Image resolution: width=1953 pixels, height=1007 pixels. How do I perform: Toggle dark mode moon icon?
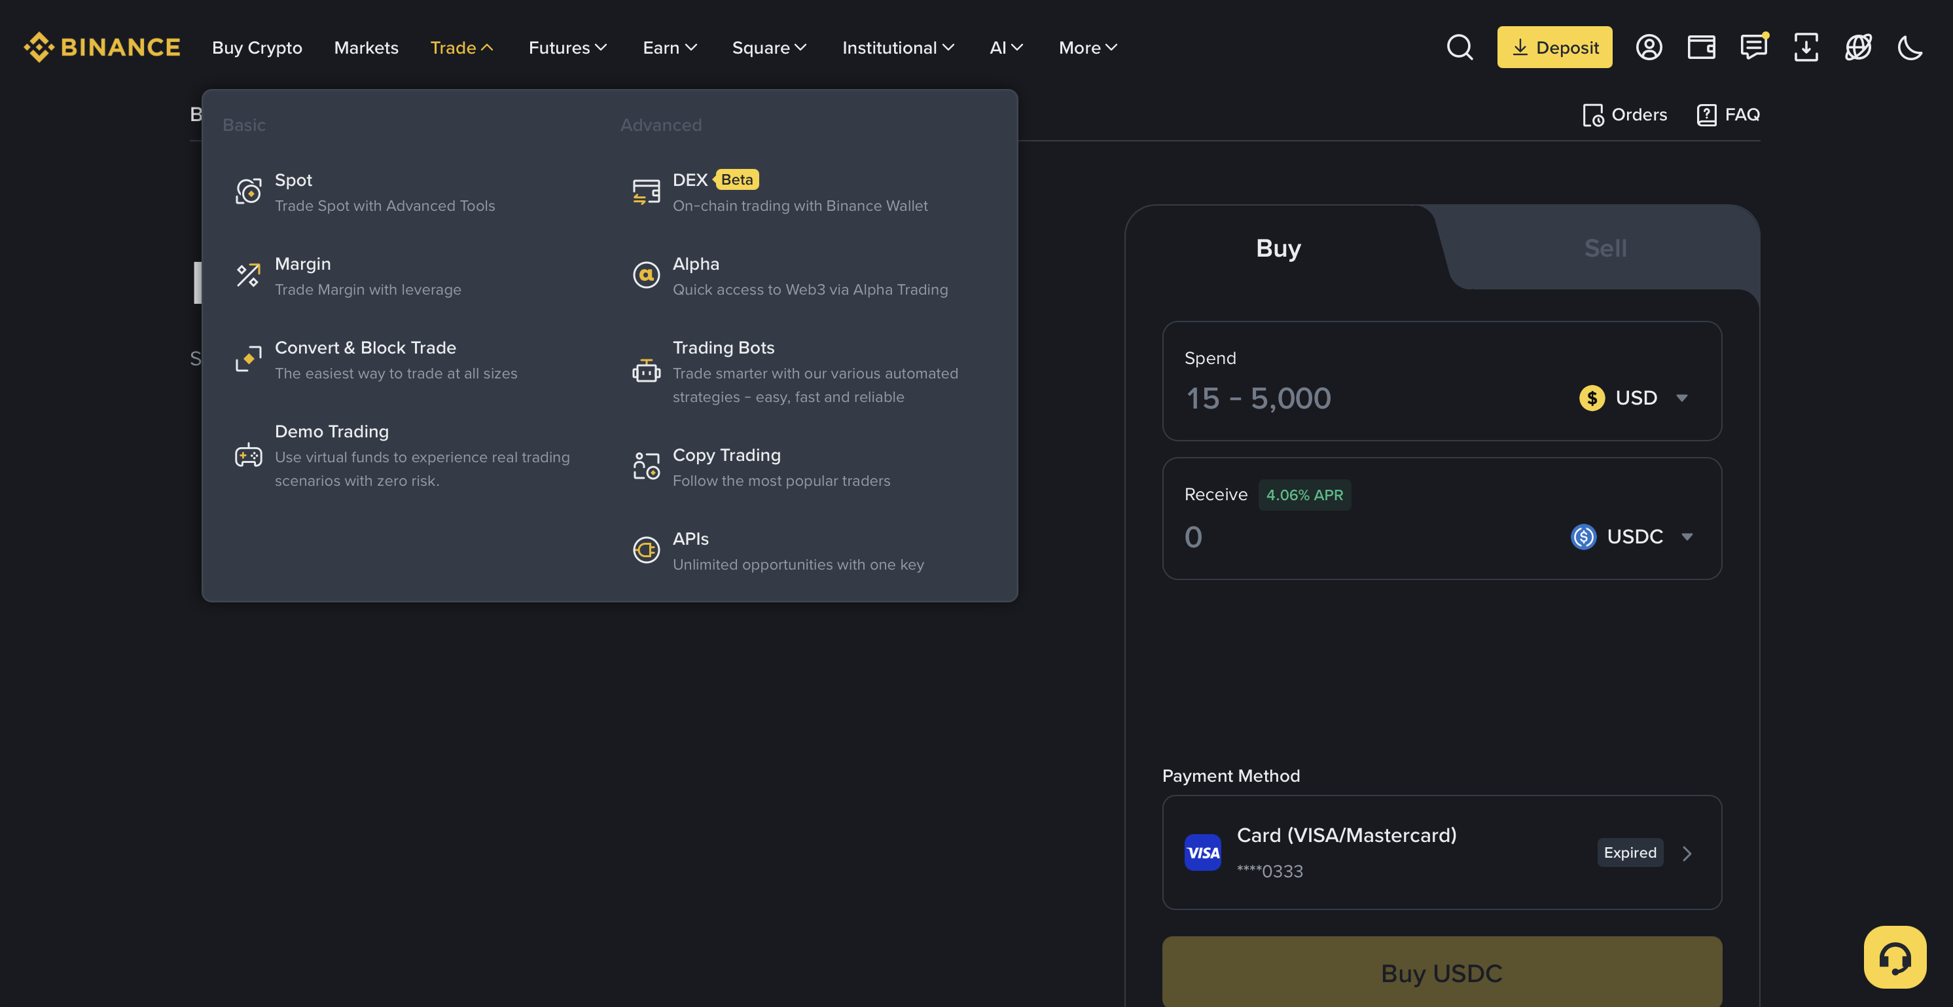(x=1910, y=47)
